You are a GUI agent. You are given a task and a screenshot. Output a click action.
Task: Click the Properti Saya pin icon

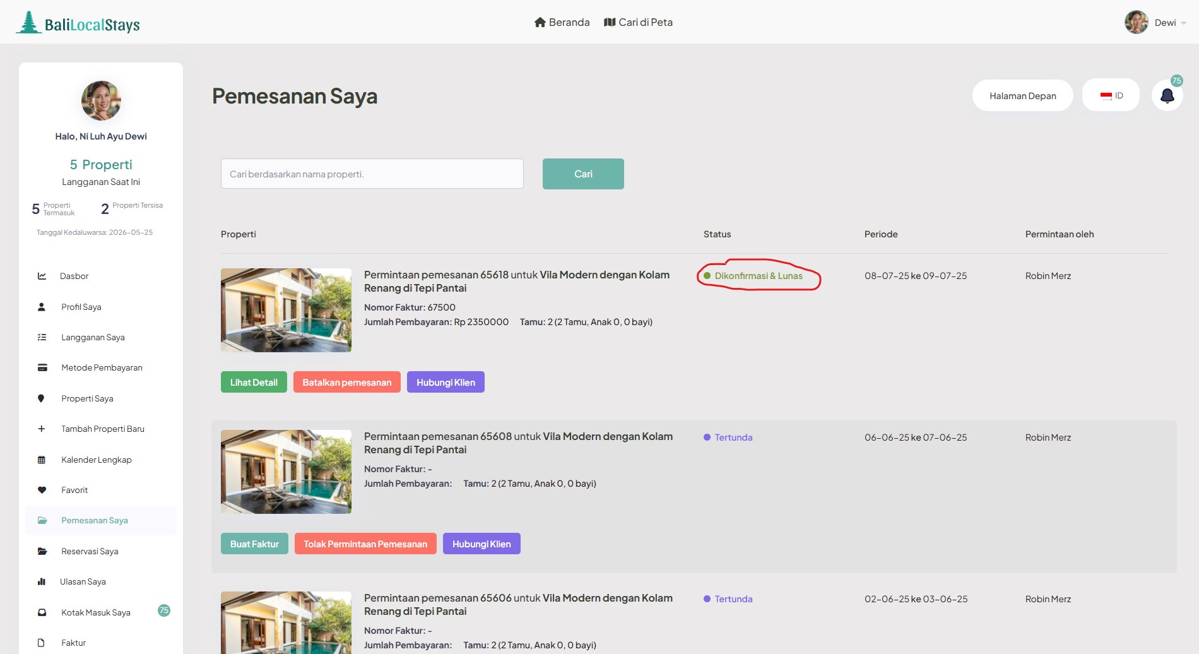(x=41, y=398)
